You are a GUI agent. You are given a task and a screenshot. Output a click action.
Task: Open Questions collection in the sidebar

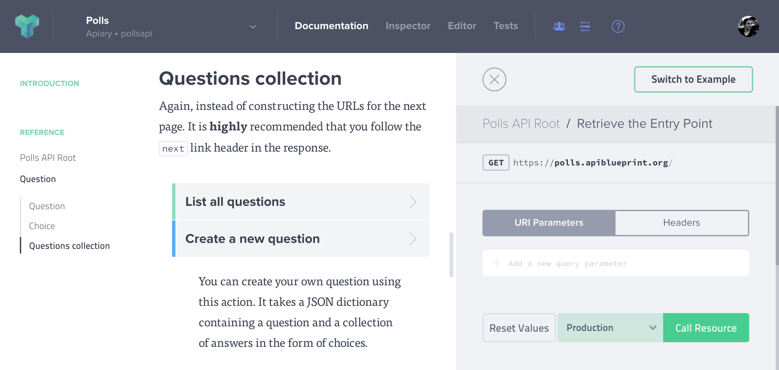click(x=69, y=246)
